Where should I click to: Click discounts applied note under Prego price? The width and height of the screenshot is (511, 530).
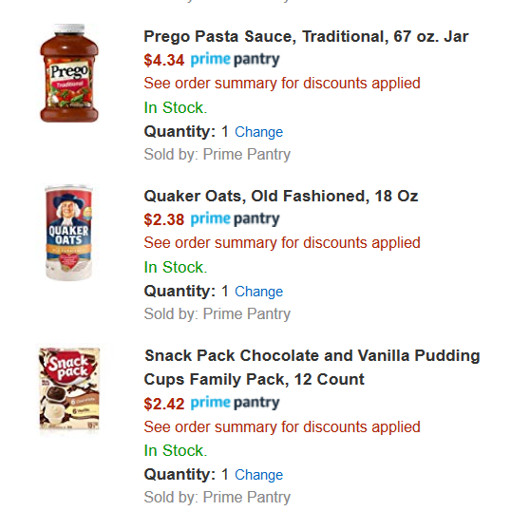click(x=282, y=84)
